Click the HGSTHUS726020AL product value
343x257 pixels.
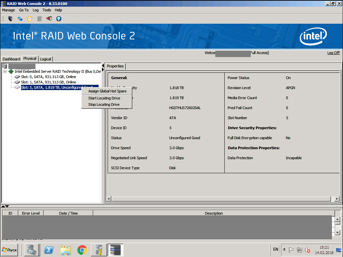(x=185, y=108)
